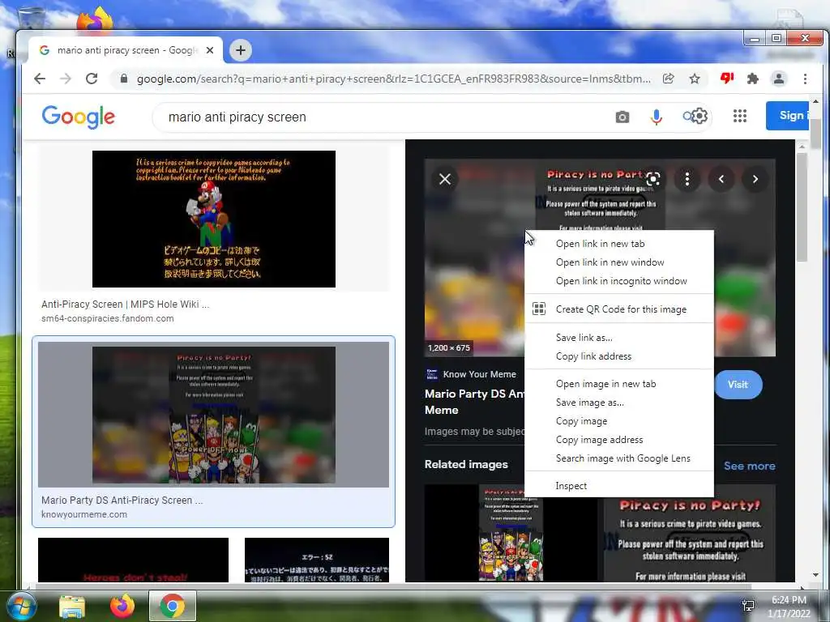Open File Explorer from the taskbar

pos(72,607)
